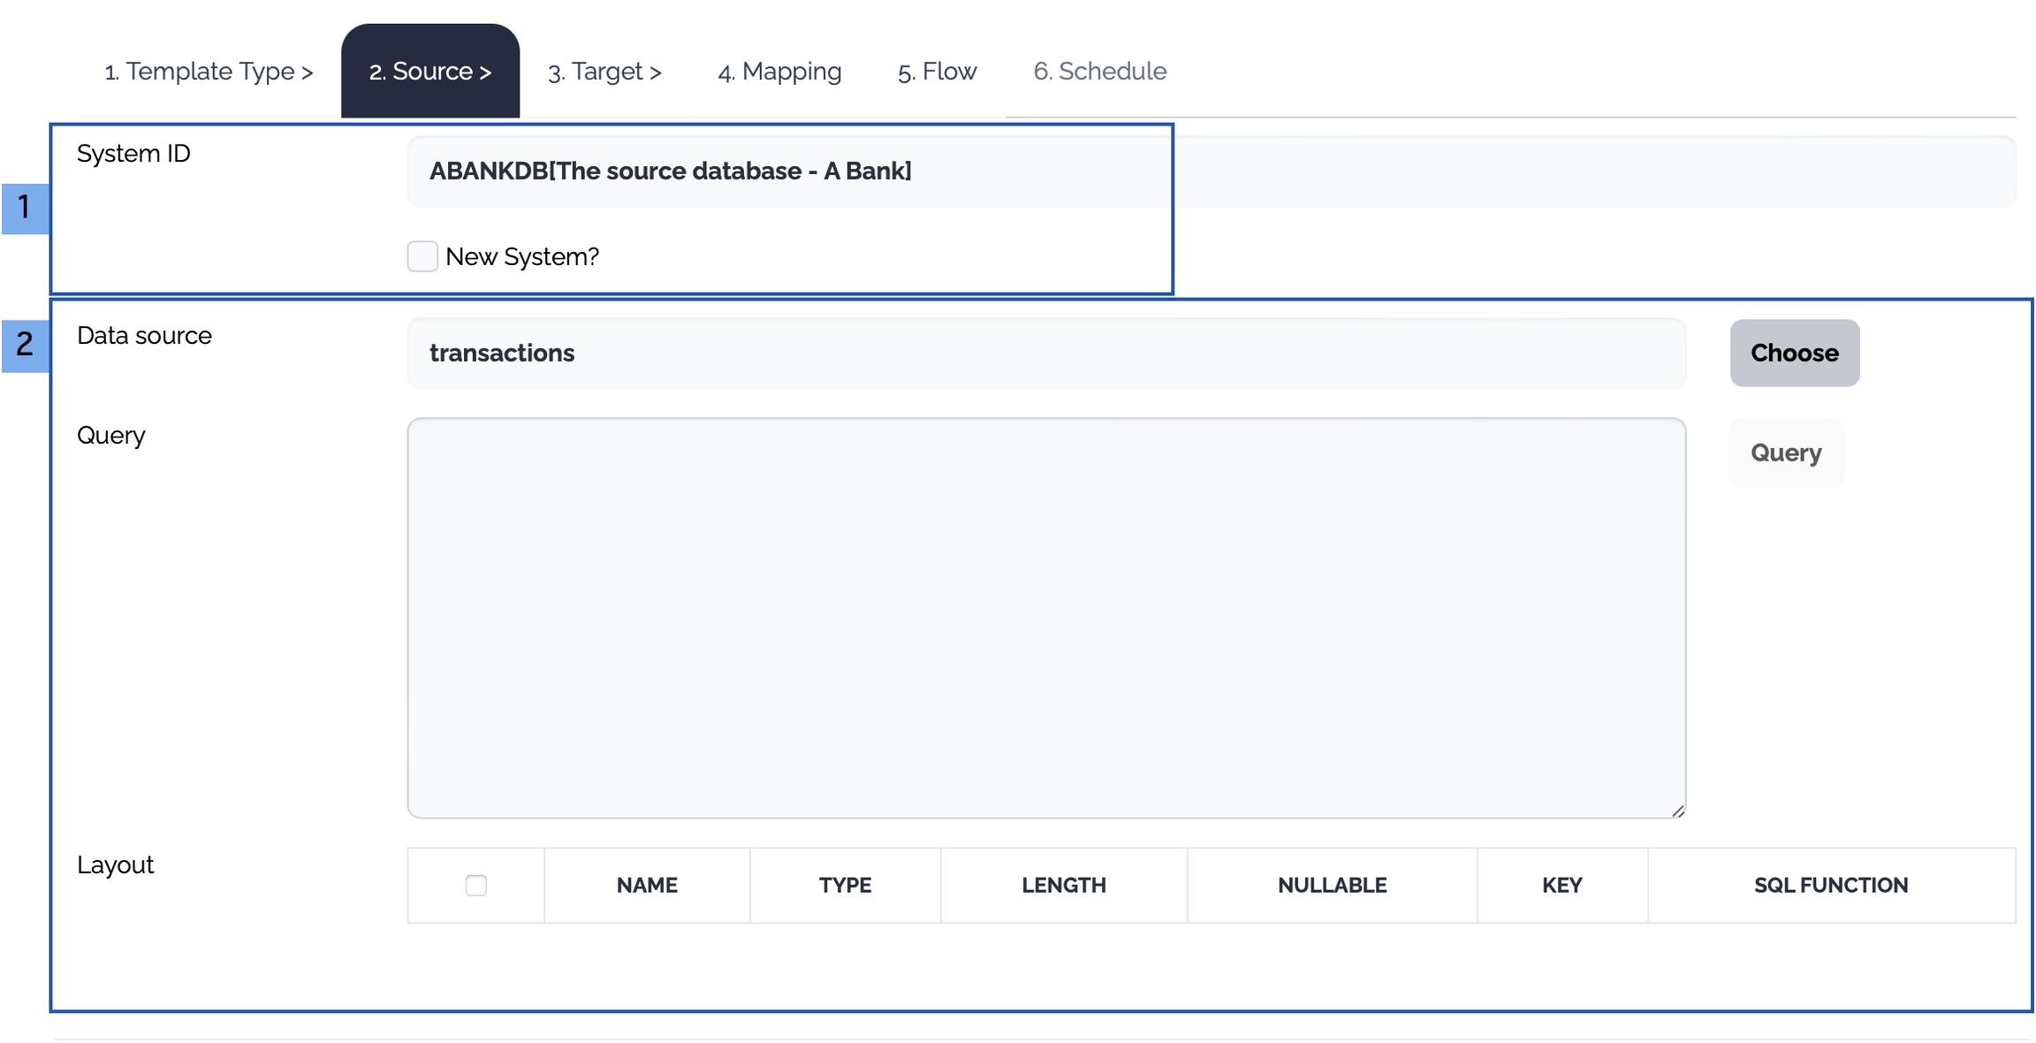Click the LENGTH column header
Screen dimensions: 2036x1043
(x=1064, y=886)
